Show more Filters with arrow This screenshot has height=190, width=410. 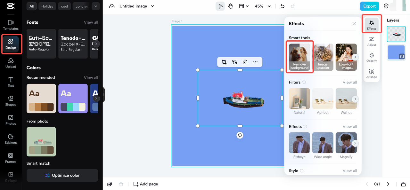(355, 99)
